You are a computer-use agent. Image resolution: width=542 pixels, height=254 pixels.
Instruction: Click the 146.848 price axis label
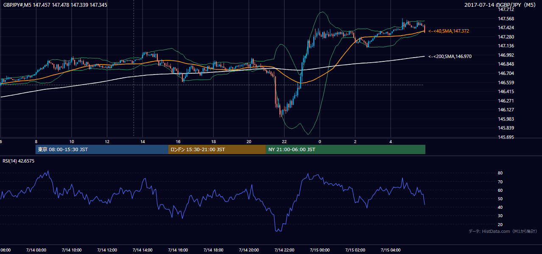[x=506, y=64]
